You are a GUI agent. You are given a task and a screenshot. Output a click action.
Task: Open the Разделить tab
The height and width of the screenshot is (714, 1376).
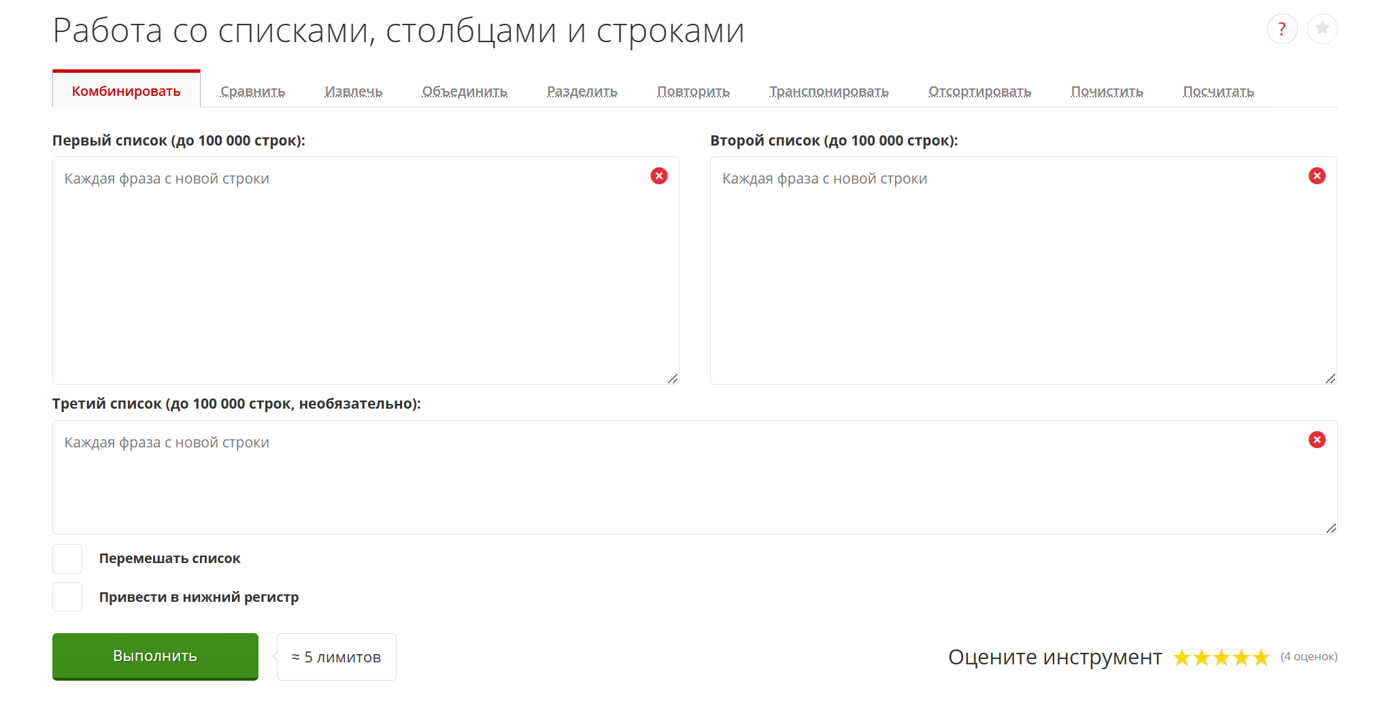tap(582, 91)
